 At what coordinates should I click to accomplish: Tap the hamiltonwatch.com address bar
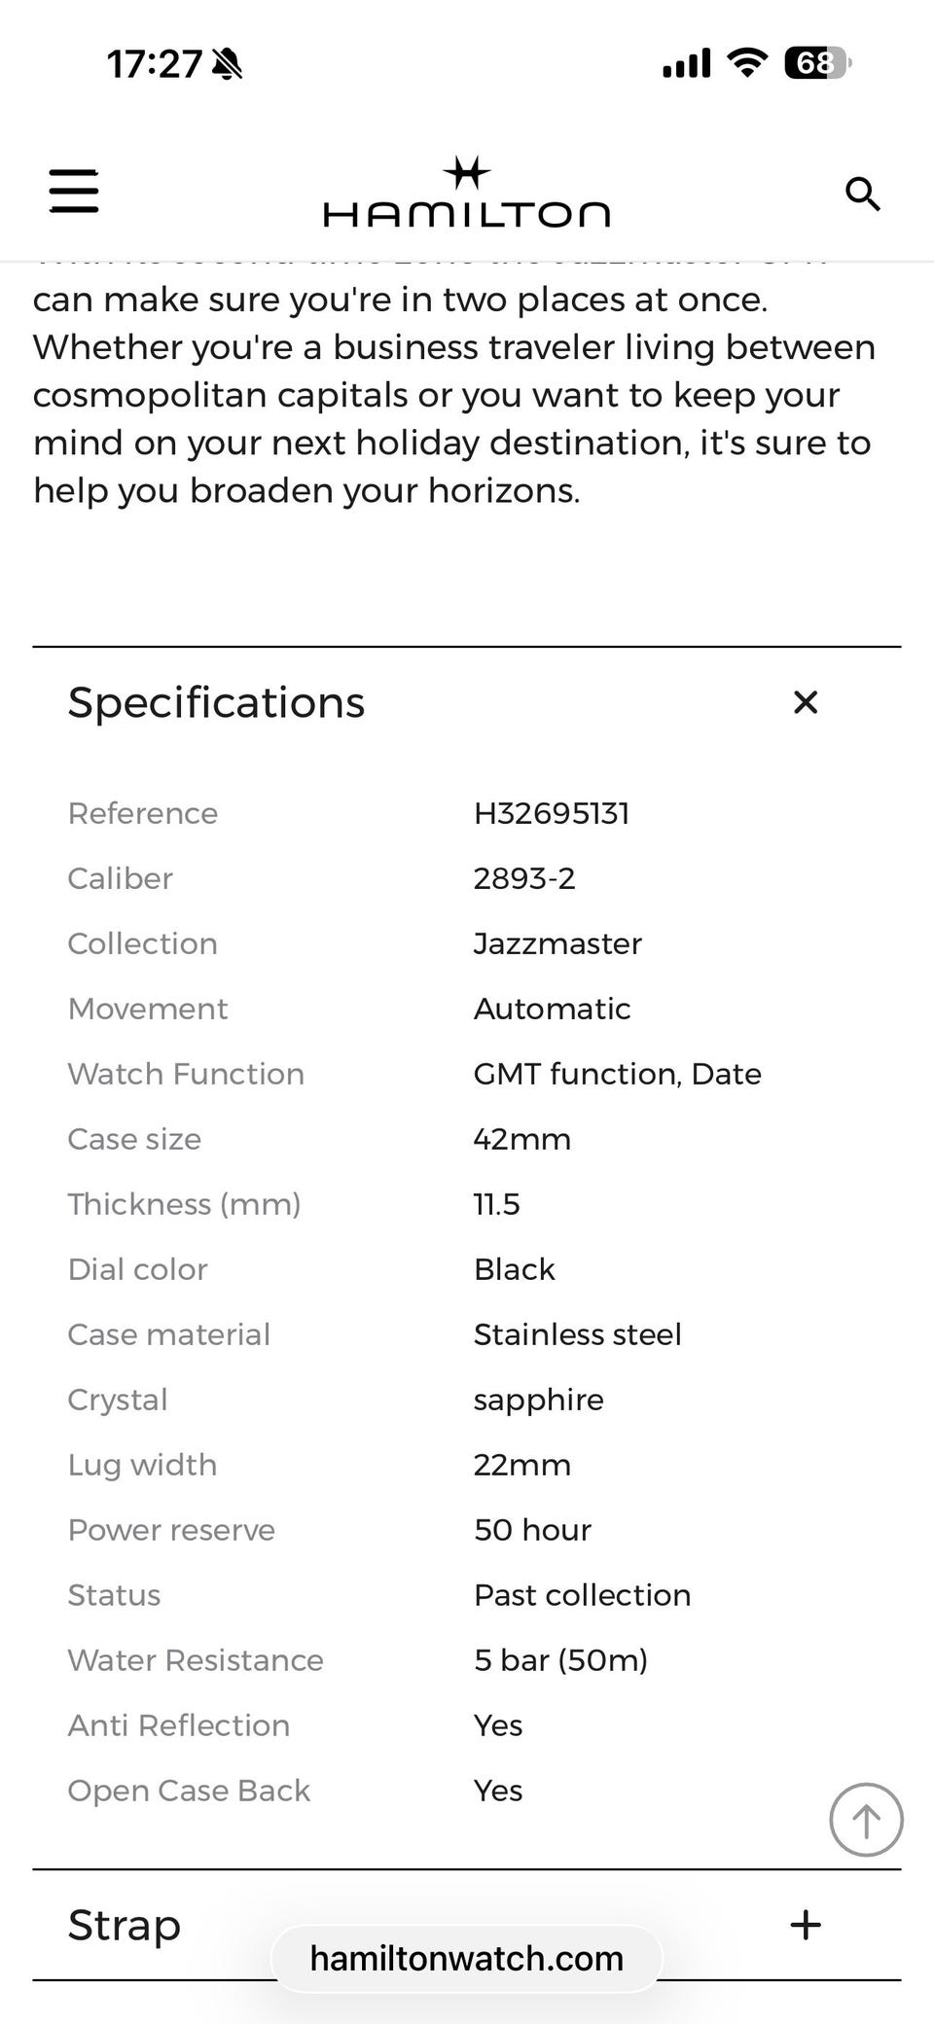click(467, 1958)
